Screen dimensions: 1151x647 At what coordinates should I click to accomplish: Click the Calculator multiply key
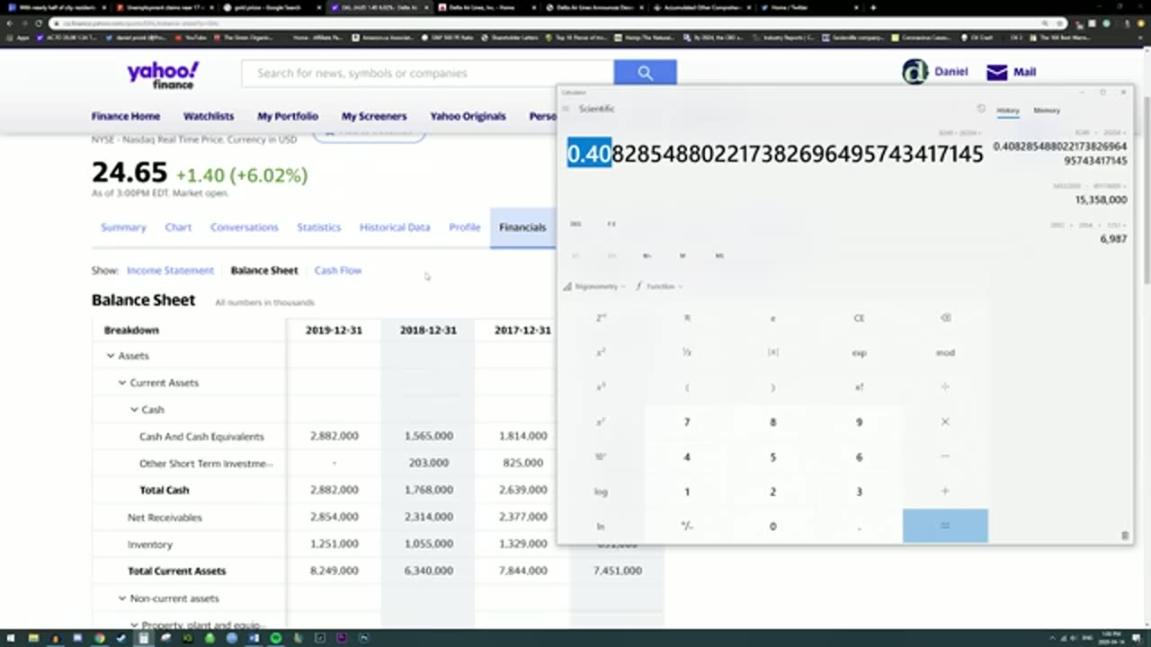click(945, 422)
